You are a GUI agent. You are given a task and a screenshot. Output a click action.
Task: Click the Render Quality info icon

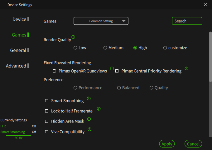[73, 37]
